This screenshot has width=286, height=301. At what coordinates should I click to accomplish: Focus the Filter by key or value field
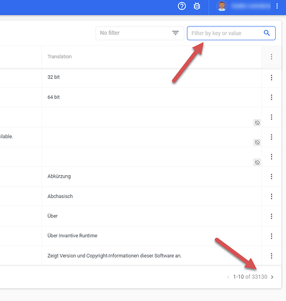pos(231,33)
